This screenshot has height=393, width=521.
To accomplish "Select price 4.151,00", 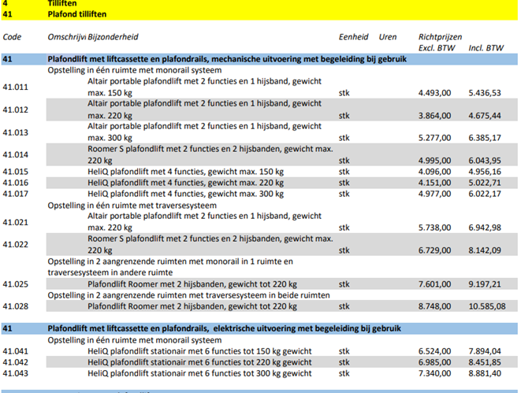I will [x=434, y=183].
